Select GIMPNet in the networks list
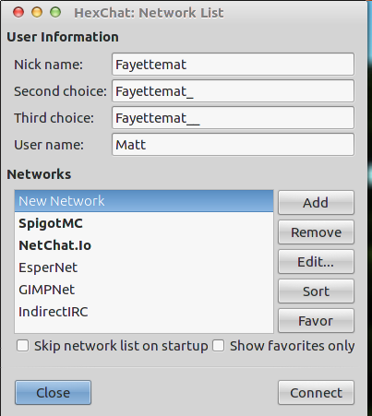This screenshot has width=372, height=416. pyautogui.click(x=144, y=290)
